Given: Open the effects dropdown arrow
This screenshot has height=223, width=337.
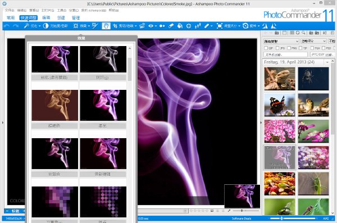Looking at the screenshot, I should coord(89,26).
